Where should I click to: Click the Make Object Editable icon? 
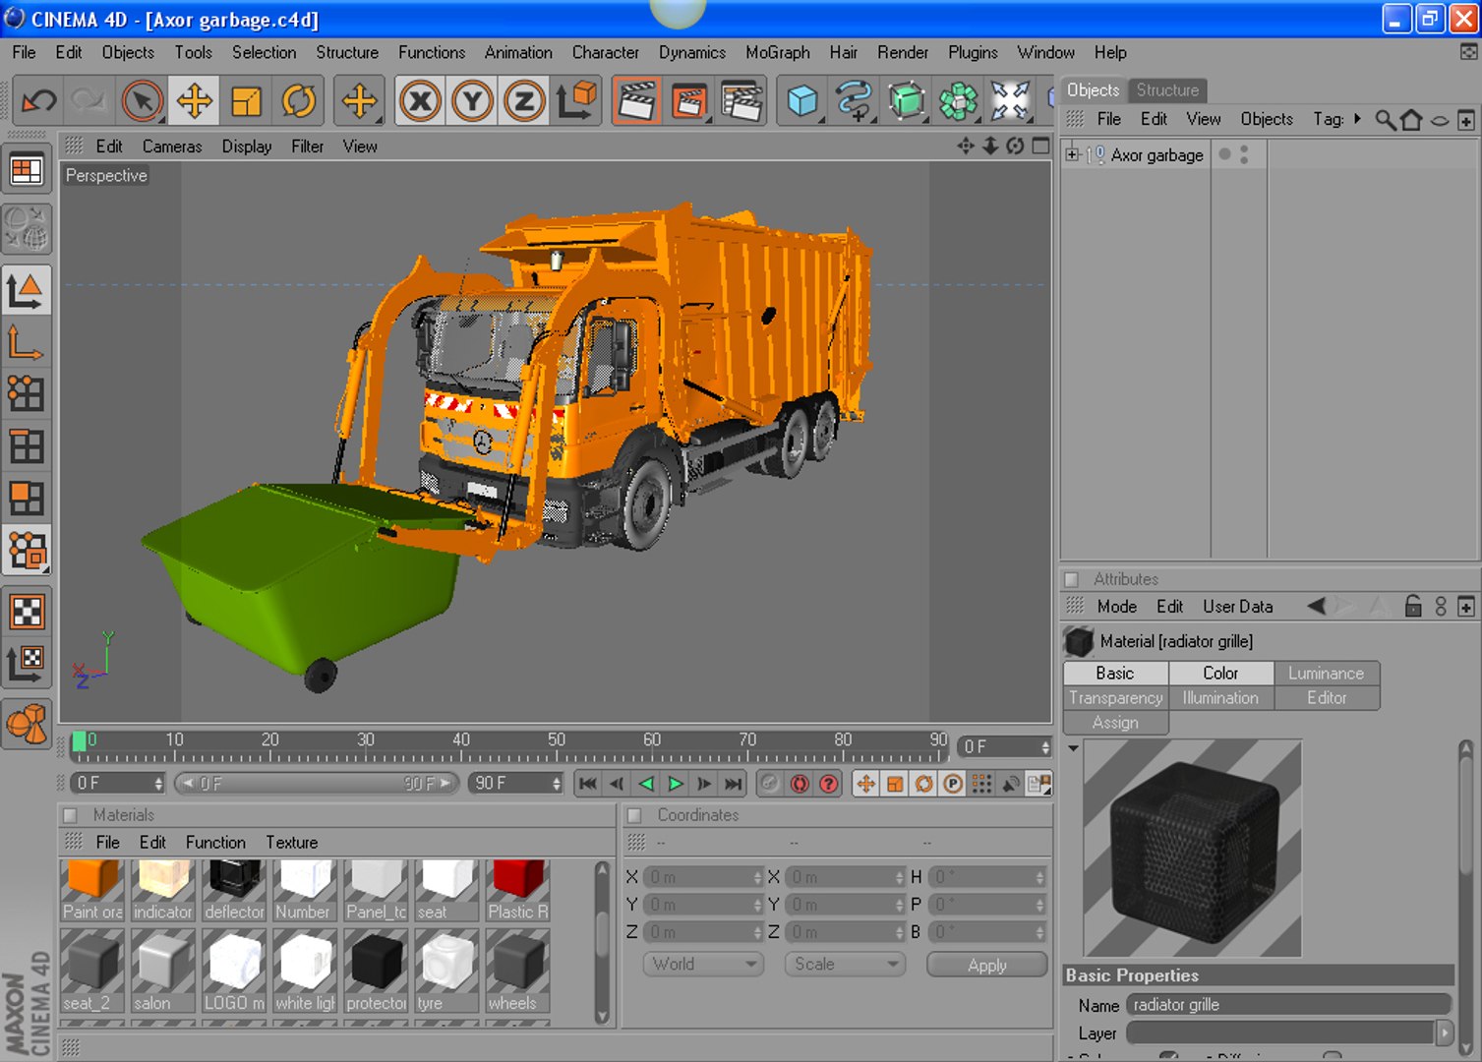click(27, 229)
